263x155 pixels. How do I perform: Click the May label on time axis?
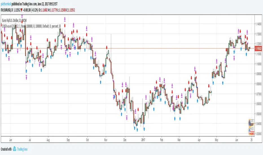click(216, 140)
